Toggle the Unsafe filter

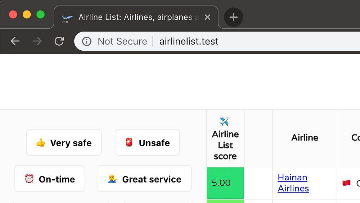pyautogui.click(x=147, y=143)
